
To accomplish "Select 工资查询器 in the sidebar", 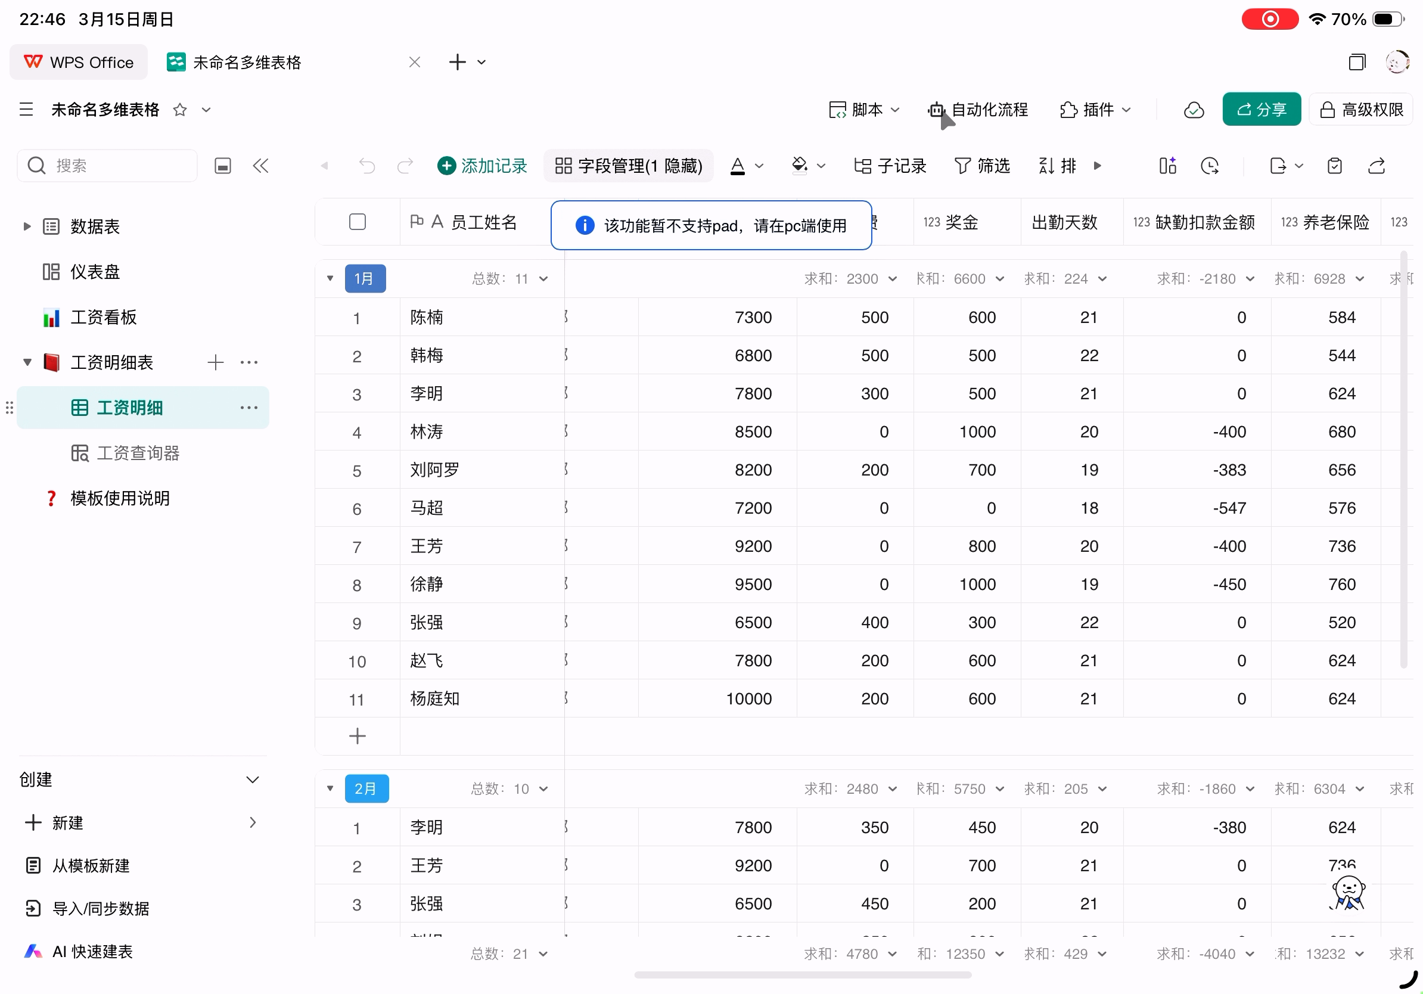I will tap(138, 453).
